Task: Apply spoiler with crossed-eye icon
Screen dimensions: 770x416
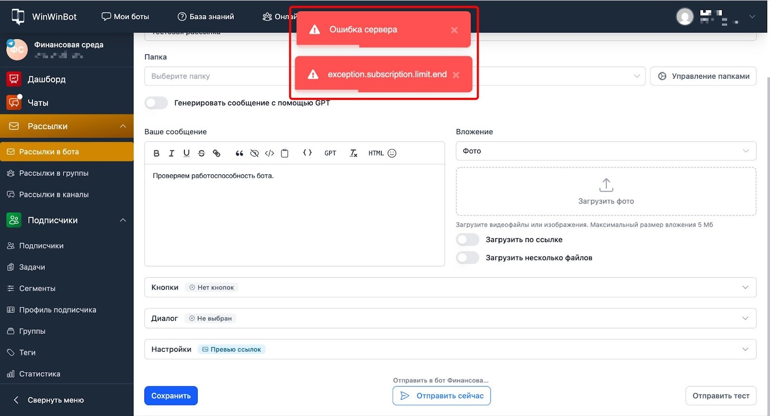Action: pyautogui.click(x=255, y=153)
